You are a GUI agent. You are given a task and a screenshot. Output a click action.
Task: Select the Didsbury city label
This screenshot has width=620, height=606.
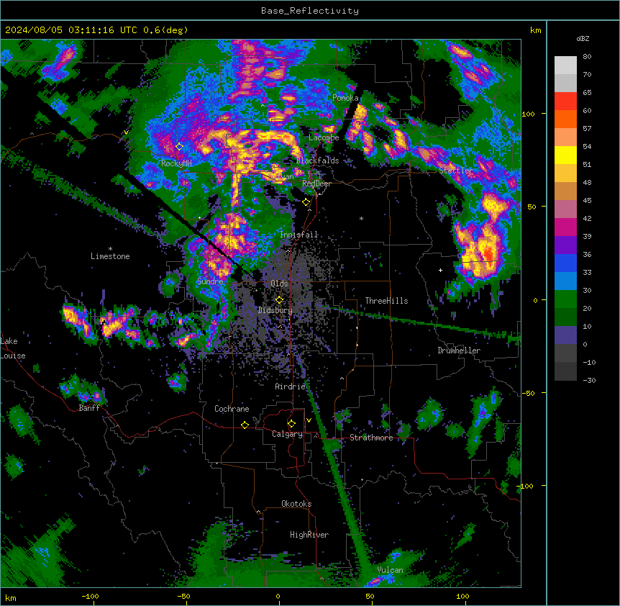(x=275, y=310)
